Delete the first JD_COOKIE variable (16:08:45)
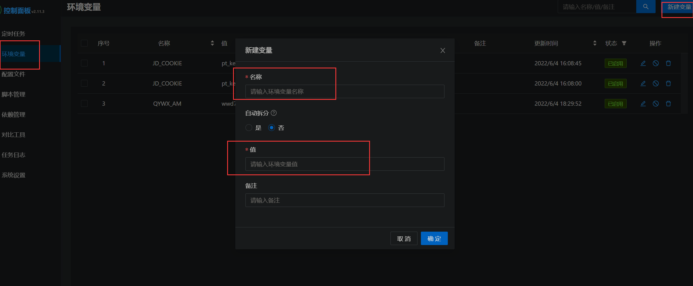Image resolution: width=693 pixels, height=286 pixels. click(669, 63)
